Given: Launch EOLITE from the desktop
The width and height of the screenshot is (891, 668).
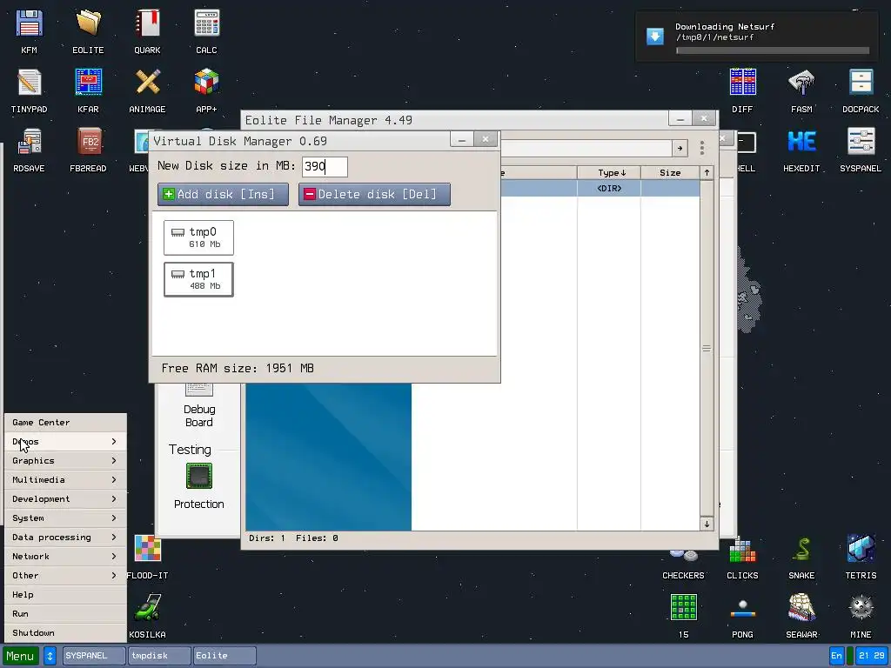Looking at the screenshot, I should tap(88, 24).
